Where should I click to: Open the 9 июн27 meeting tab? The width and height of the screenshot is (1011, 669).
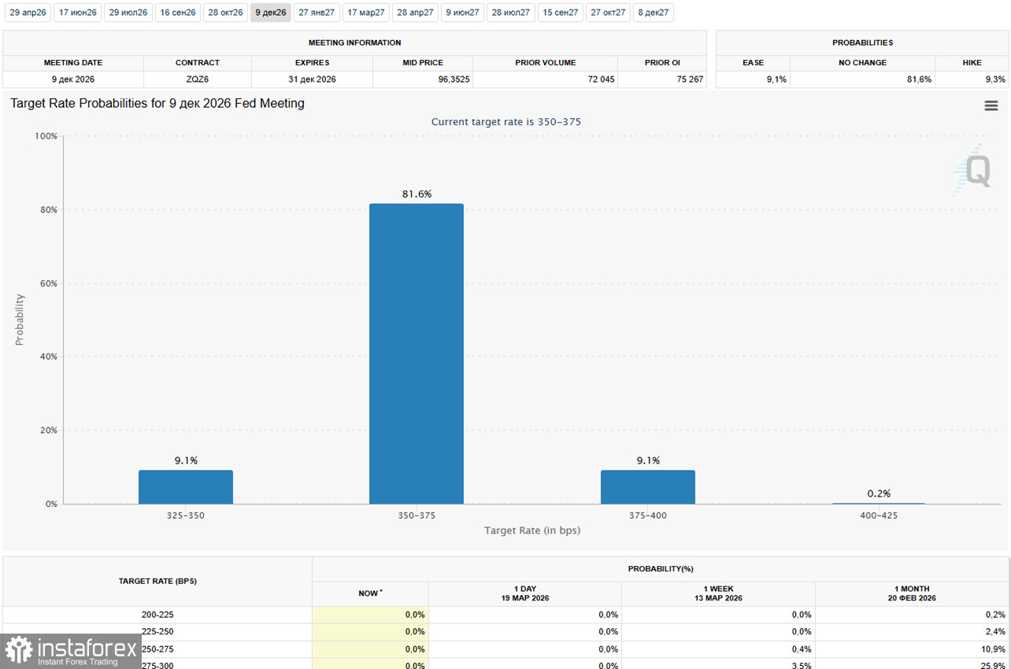point(463,13)
